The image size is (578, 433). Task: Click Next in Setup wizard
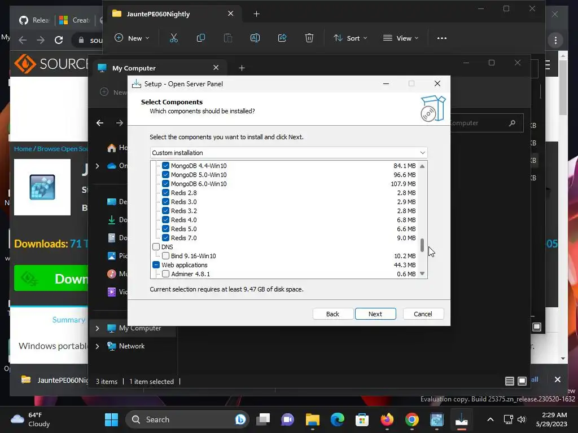click(x=375, y=313)
